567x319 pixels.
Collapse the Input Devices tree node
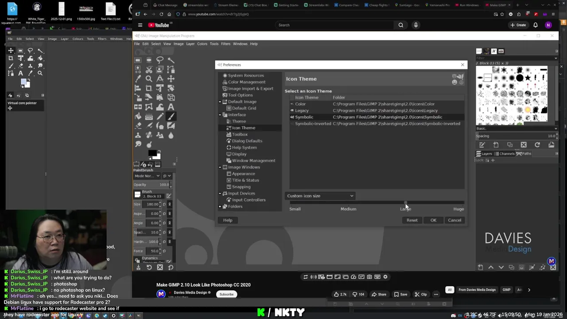tap(220, 193)
